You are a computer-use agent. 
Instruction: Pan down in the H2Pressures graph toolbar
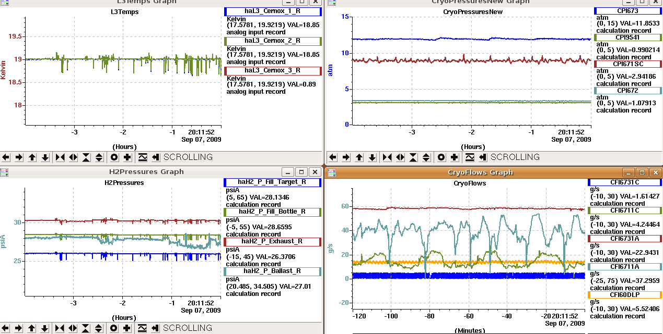[45, 328]
